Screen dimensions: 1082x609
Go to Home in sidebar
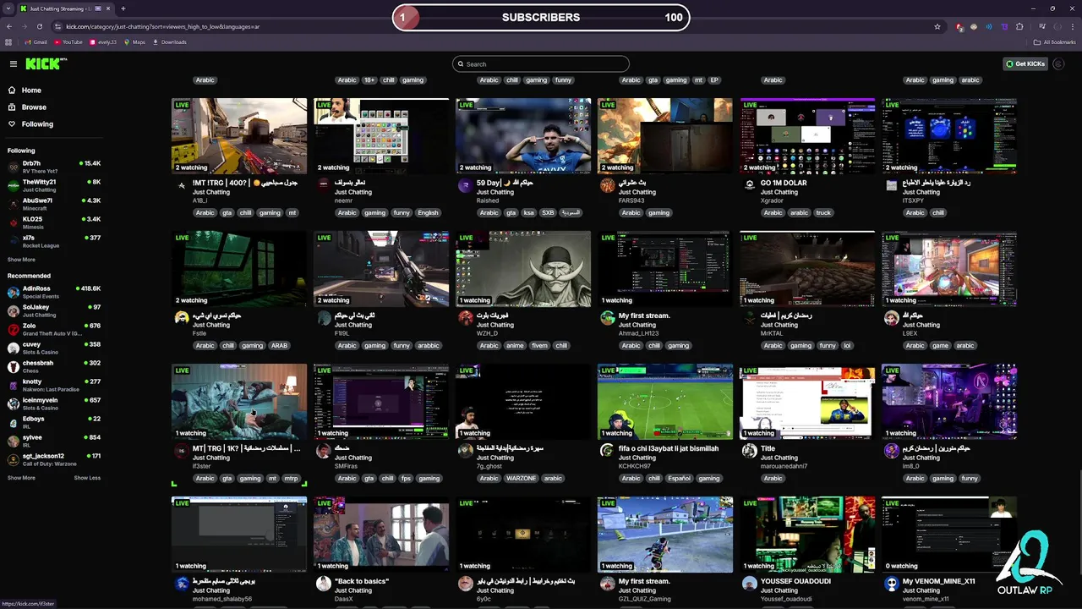tap(31, 90)
